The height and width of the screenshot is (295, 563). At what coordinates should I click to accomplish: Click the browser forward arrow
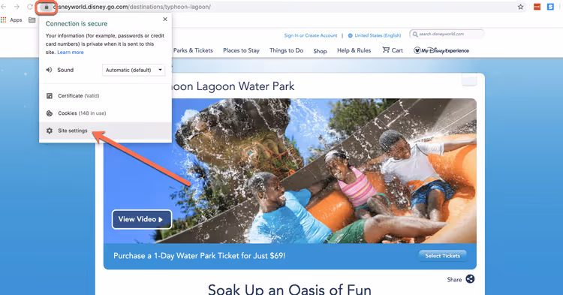(17, 7)
